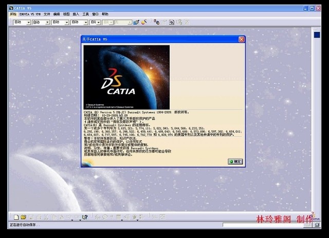Open the 视图 menu
Image resolution: width=329 pixels, height=238 pixels.
66,14
